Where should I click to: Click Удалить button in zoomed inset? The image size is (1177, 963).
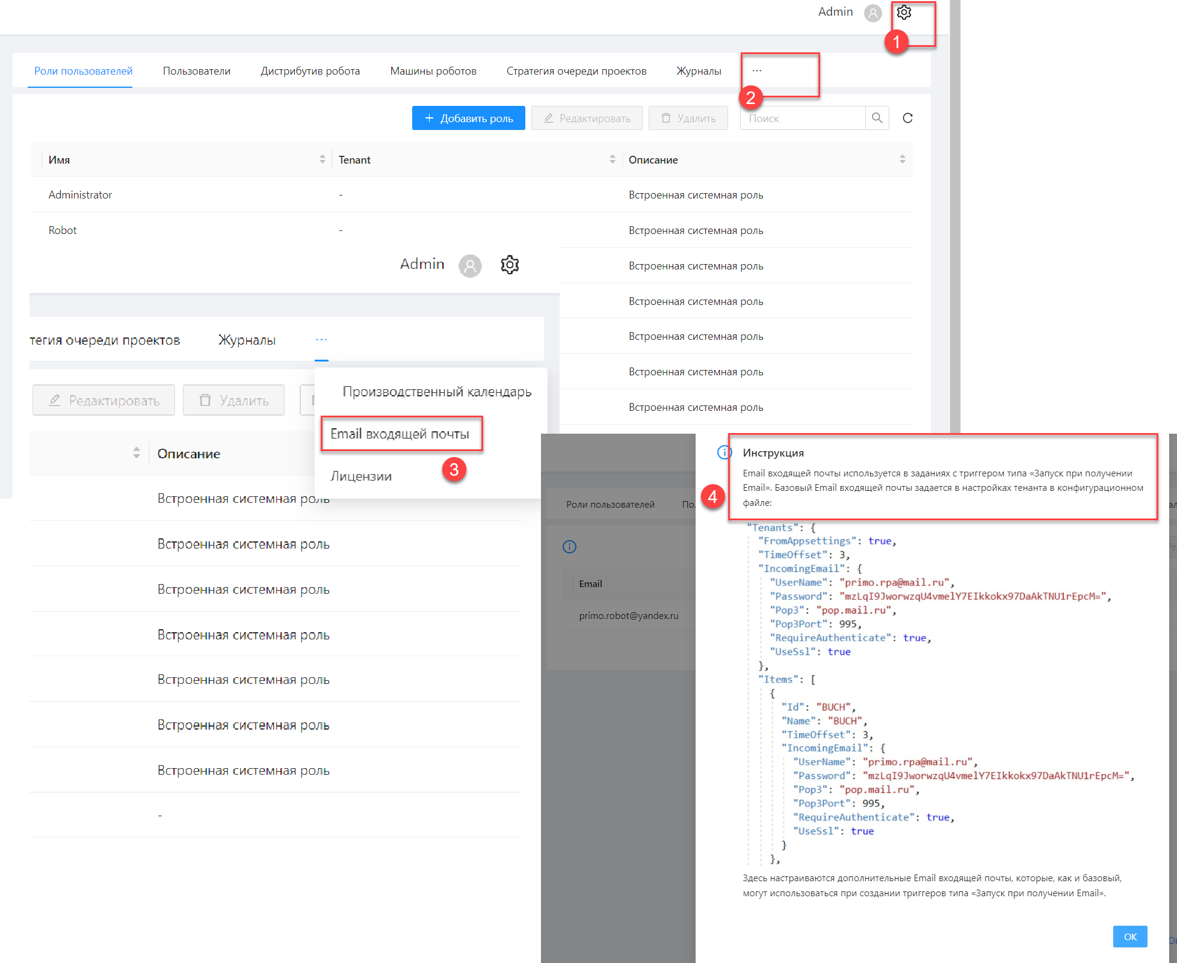(233, 401)
